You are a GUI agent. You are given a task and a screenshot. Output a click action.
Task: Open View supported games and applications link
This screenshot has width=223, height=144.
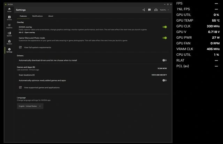(x=42, y=88)
